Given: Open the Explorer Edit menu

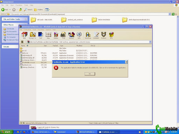Looking at the screenshot, I should tap(7, 5).
